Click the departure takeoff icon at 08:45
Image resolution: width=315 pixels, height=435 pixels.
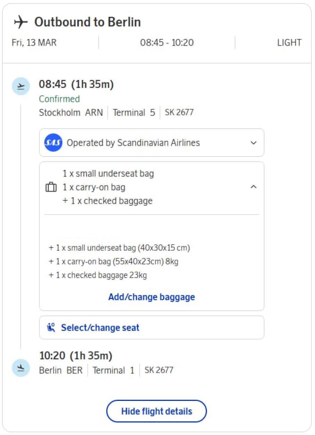click(x=21, y=86)
